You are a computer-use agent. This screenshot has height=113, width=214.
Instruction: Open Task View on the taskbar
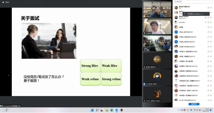(102, 110)
